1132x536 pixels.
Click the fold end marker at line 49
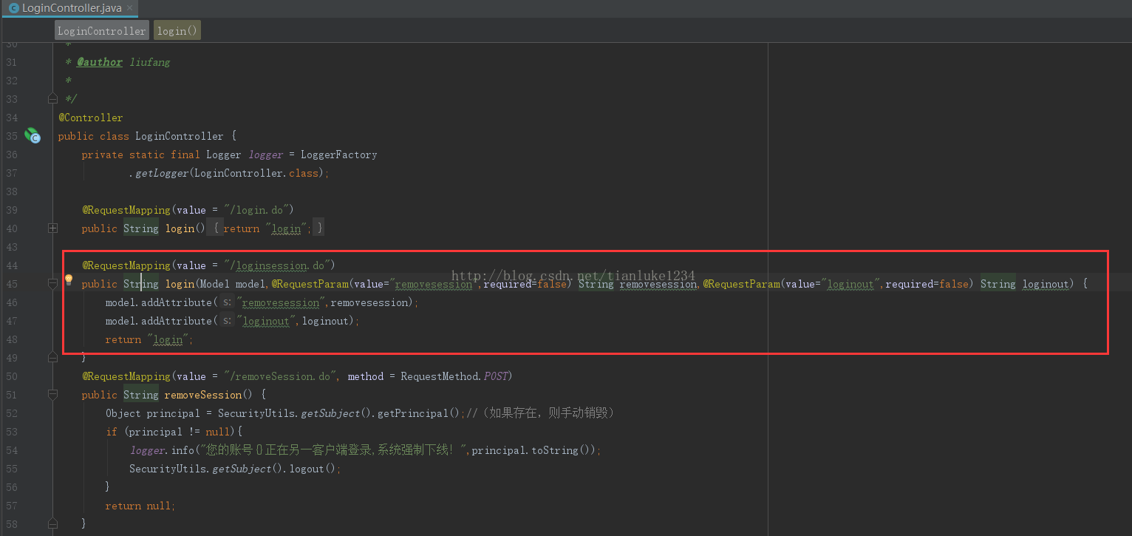pyautogui.click(x=52, y=357)
